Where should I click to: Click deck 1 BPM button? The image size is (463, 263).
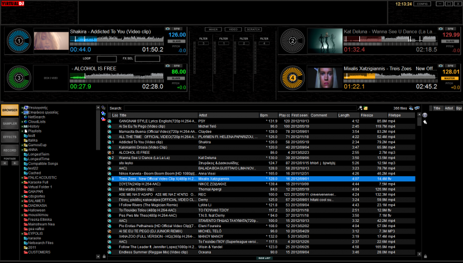pos(177,29)
